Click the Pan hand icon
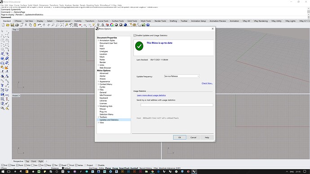This screenshot has height=174, width=310. (x=44, y=25)
